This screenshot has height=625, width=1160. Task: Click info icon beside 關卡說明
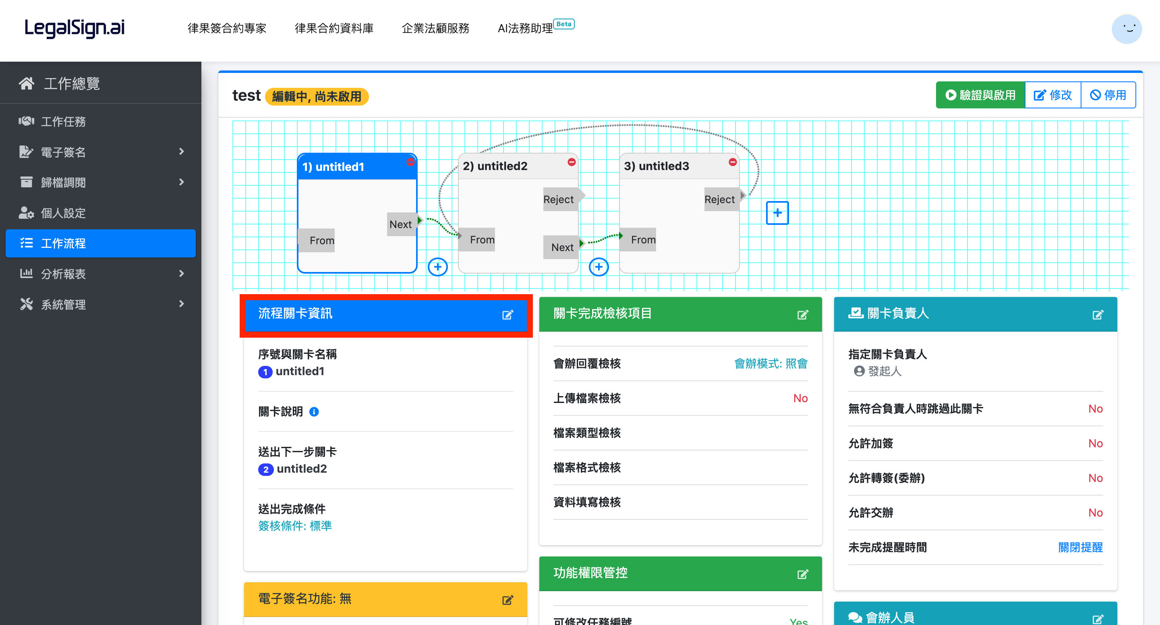(314, 411)
